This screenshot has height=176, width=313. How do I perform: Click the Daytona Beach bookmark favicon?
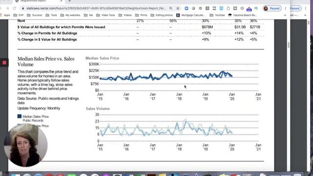(x=230, y=15)
